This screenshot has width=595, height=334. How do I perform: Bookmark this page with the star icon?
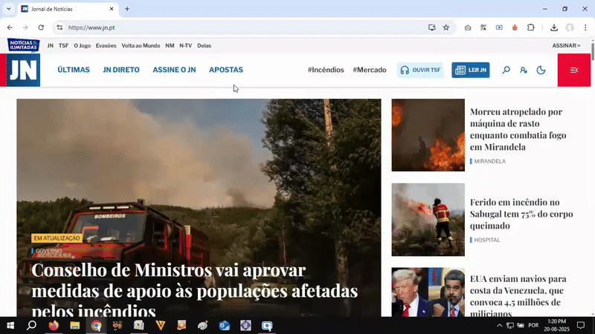(446, 27)
